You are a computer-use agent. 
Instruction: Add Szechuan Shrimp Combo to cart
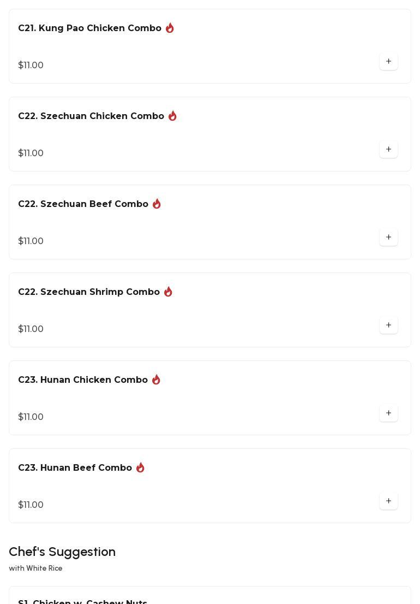(x=388, y=325)
